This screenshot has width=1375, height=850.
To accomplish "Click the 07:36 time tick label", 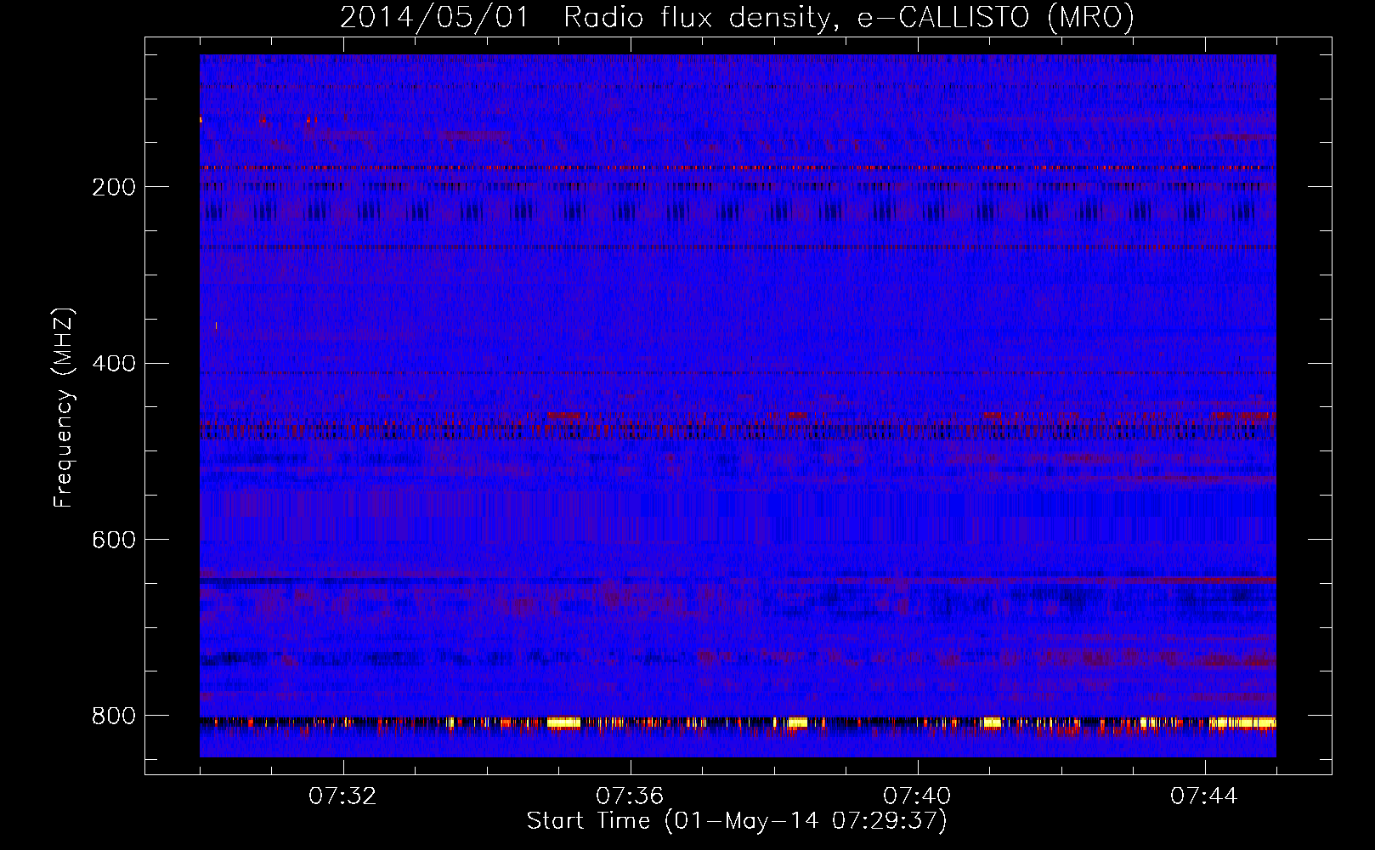I will tap(630, 796).
